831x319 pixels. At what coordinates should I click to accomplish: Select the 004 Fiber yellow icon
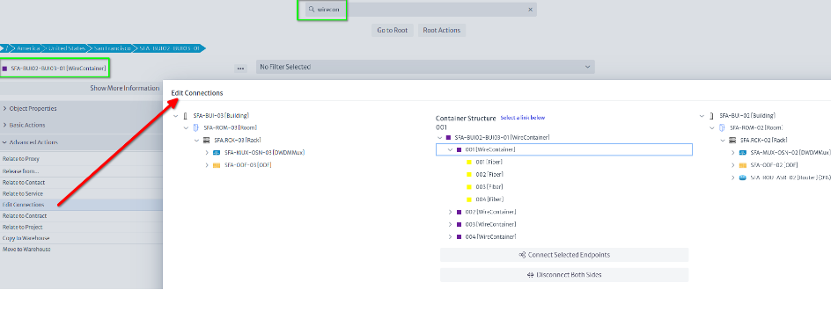(469, 199)
